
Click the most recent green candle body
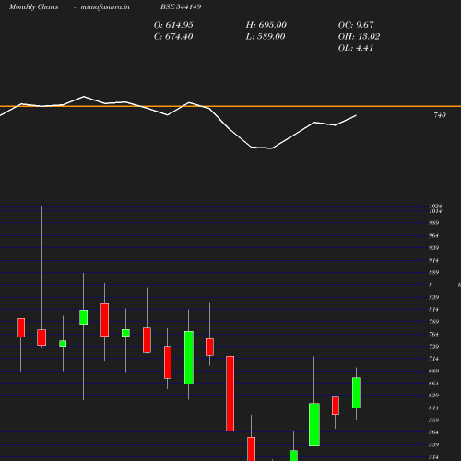[x=356, y=393]
